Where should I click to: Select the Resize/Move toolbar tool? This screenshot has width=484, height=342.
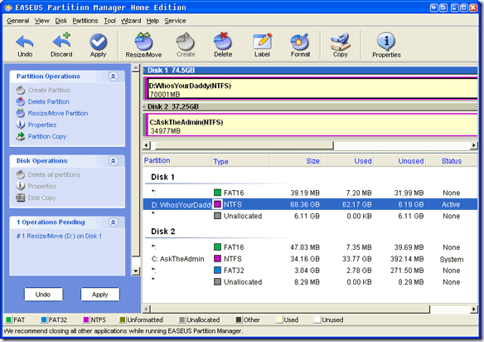[x=143, y=46]
